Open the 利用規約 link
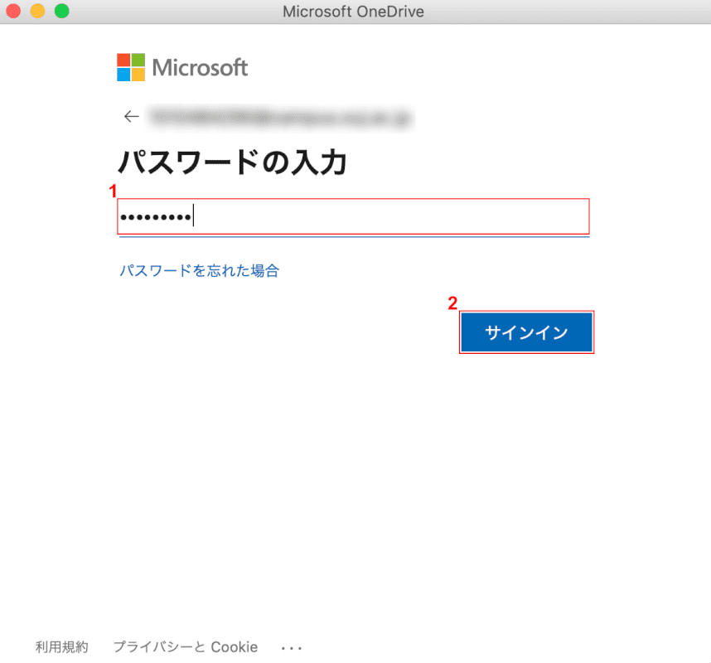The image size is (711, 663). pyautogui.click(x=61, y=646)
